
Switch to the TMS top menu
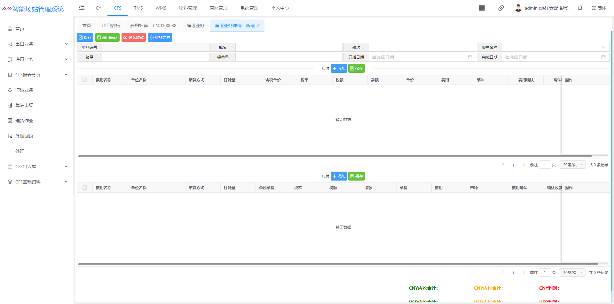pos(138,8)
